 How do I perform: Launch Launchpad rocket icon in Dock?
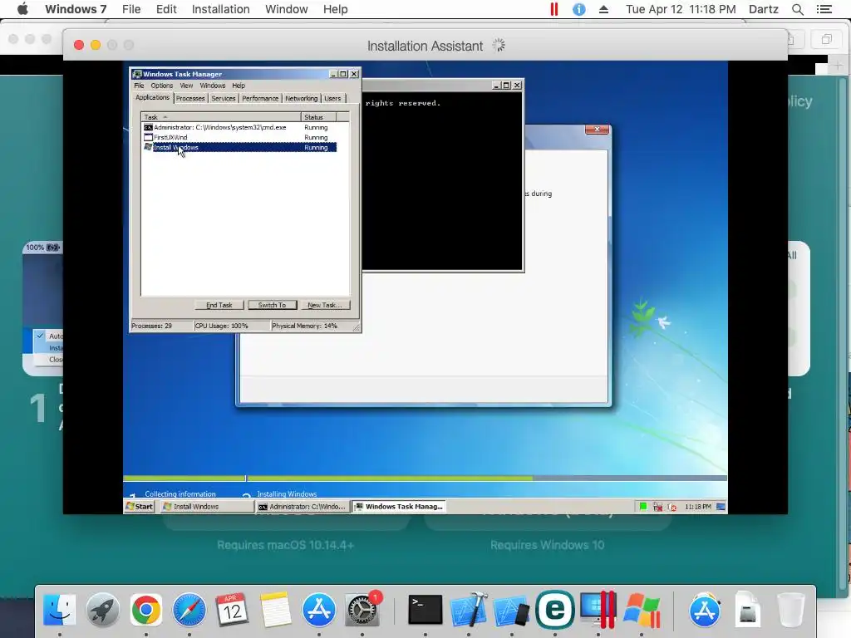[x=102, y=610]
